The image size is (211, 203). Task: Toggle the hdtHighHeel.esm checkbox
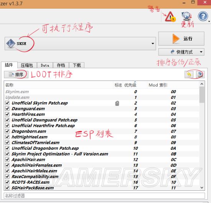pos(7,137)
